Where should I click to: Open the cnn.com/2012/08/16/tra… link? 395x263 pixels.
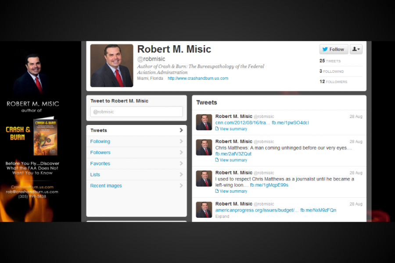[x=242, y=123]
